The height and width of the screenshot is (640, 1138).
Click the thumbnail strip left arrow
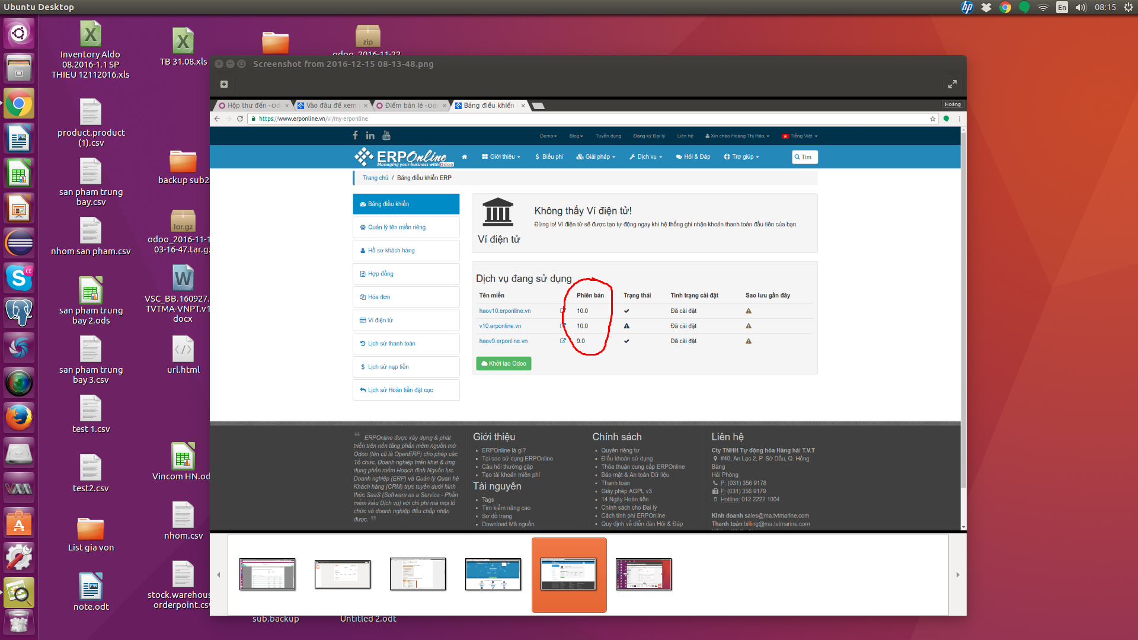219,575
